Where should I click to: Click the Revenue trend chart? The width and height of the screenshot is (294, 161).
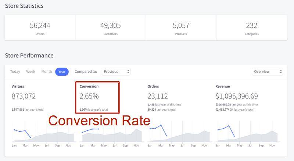point(248,134)
